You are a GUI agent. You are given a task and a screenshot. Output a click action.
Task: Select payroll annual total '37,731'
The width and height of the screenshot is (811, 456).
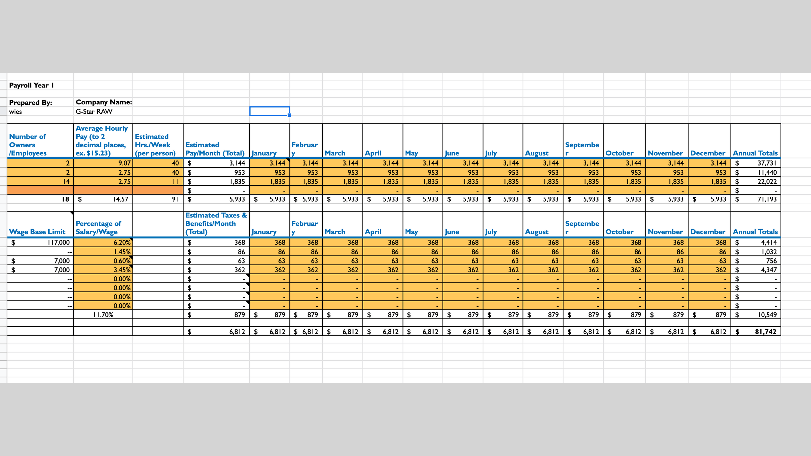(756, 163)
